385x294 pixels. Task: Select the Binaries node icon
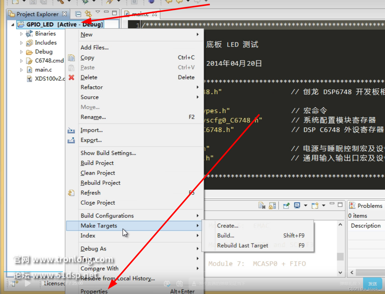click(x=29, y=34)
